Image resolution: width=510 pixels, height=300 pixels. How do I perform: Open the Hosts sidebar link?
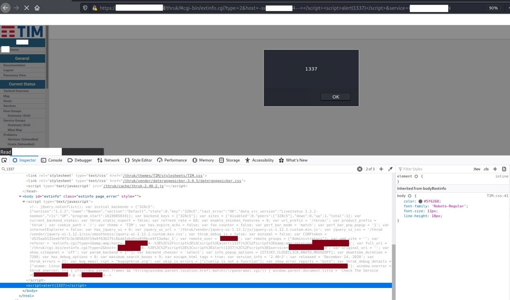pyautogui.click(x=8, y=101)
